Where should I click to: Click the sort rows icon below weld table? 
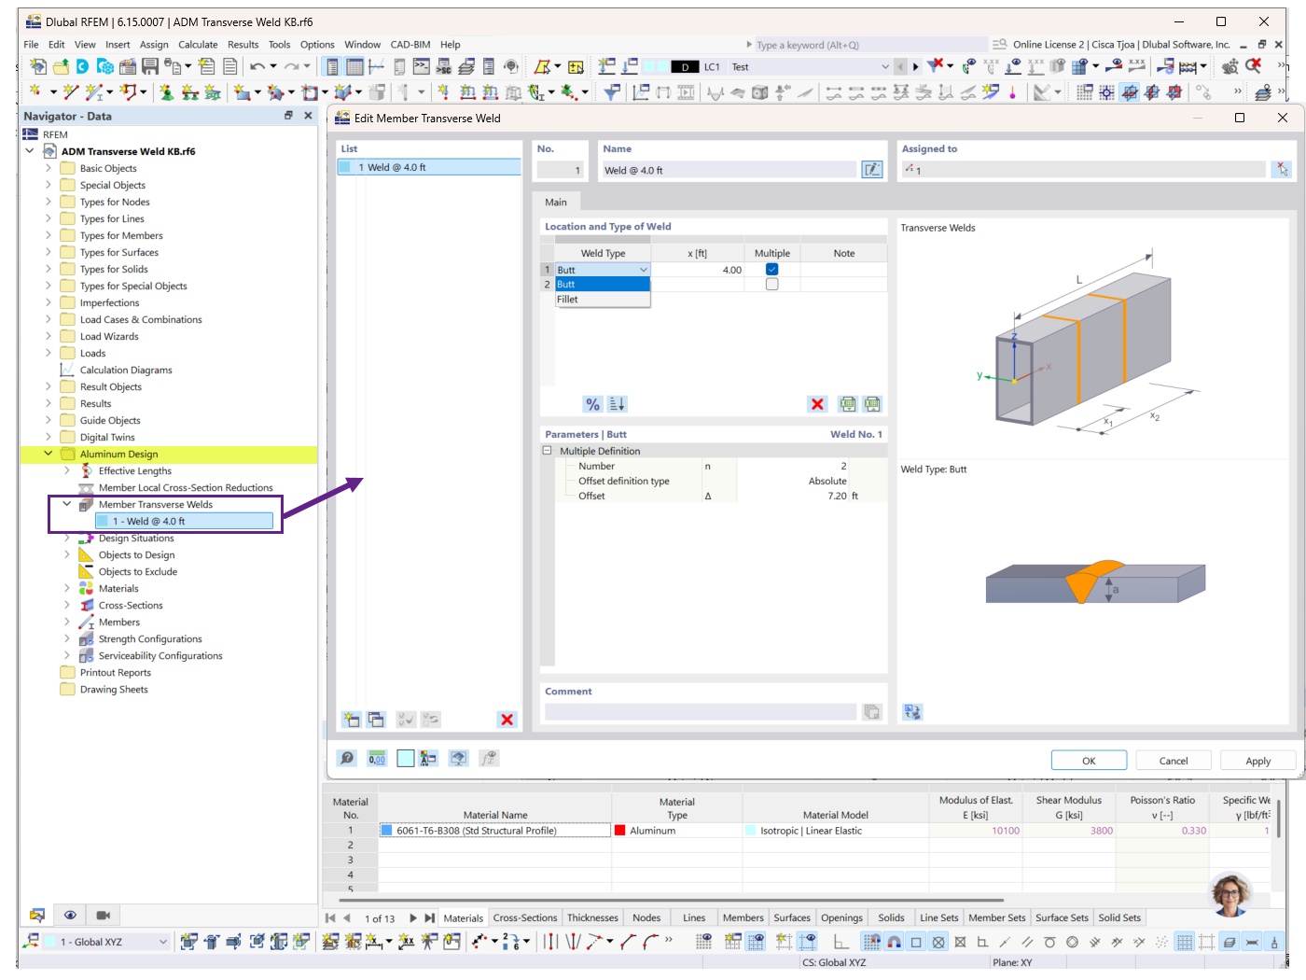click(617, 404)
